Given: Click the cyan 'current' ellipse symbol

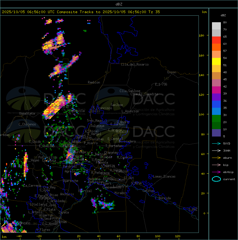Looking at the screenshot, I should tap(216, 179).
